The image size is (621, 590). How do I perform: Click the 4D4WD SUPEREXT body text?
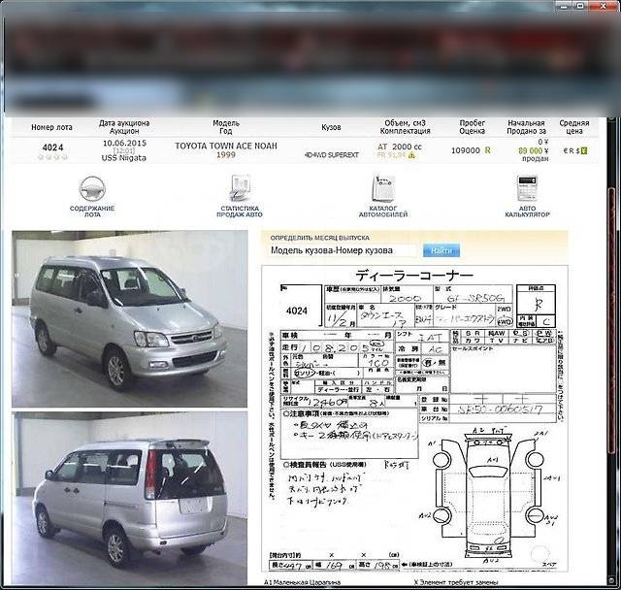pos(332,155)
